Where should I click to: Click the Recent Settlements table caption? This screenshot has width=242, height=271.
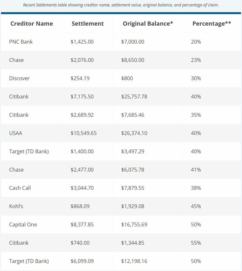pos(121,5)
